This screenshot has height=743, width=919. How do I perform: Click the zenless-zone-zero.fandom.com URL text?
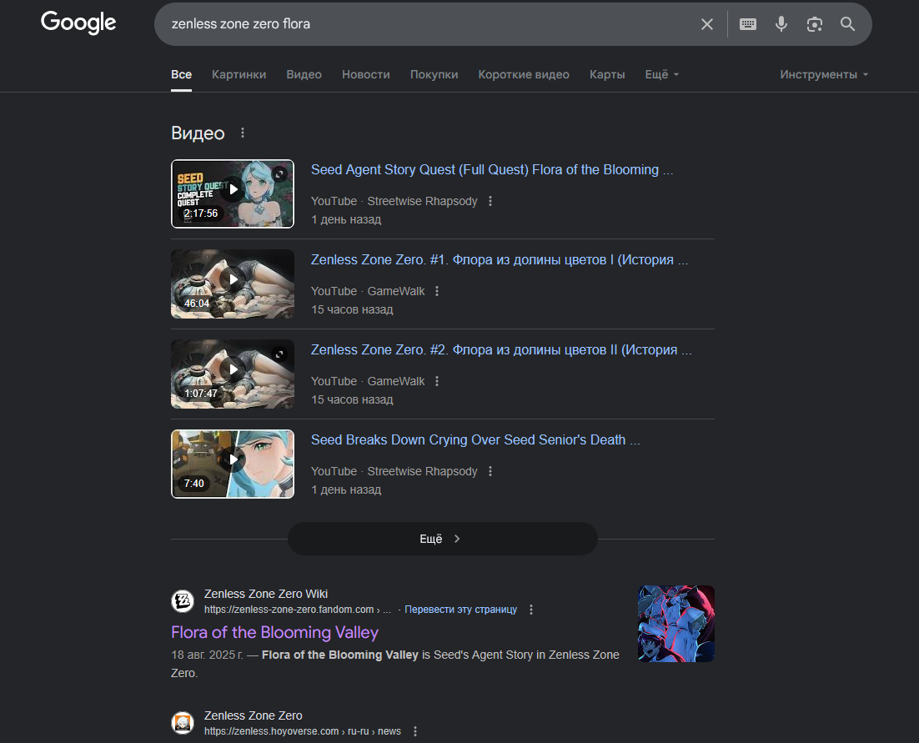[297, 610]
